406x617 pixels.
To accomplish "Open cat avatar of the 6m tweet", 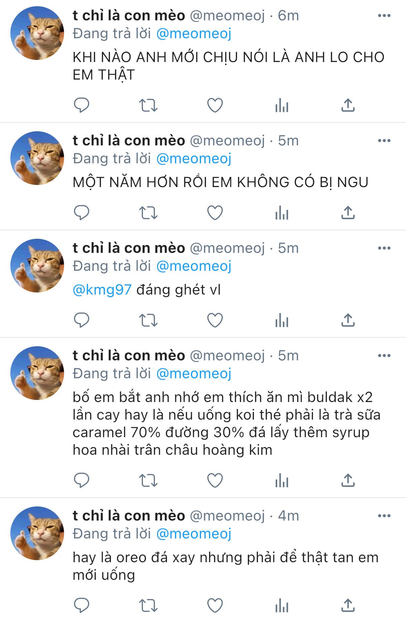I will pos(37,33).
